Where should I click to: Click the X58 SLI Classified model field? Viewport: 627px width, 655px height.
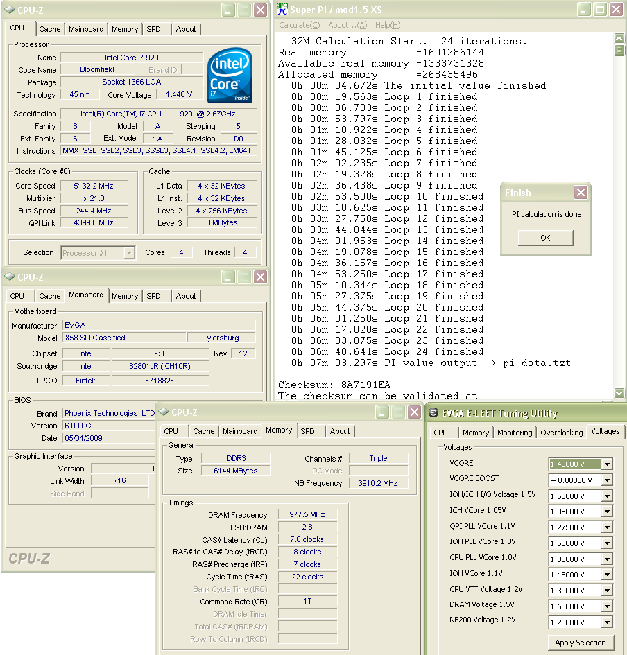124,338
